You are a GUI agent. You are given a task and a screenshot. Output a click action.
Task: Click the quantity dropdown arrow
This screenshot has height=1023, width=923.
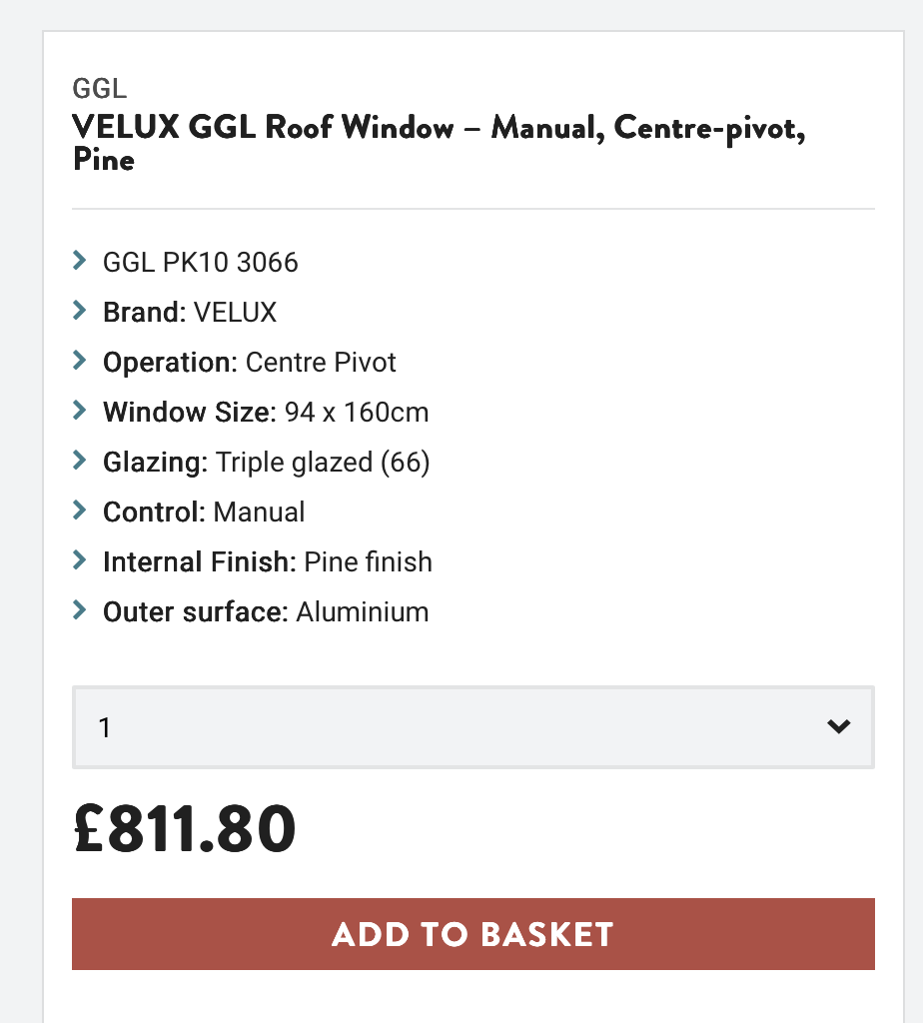click(x=838, y=726)
